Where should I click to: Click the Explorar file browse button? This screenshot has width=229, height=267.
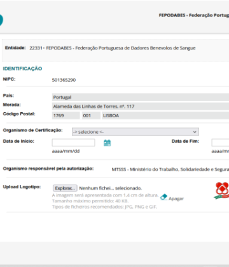65,188
